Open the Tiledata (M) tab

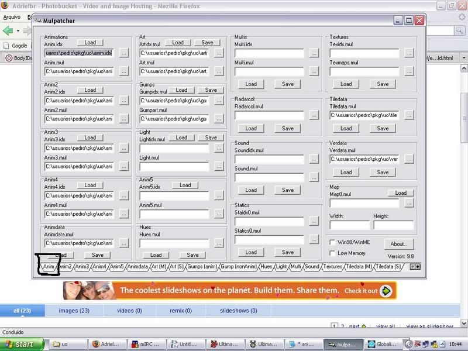point(359,267)
